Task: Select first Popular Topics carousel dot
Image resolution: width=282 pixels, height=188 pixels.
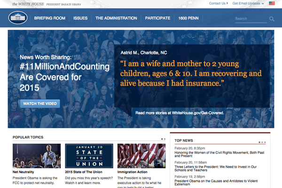Action: [x=162, y=139]
